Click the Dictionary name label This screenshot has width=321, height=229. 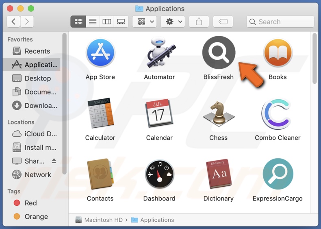point(219,198)
